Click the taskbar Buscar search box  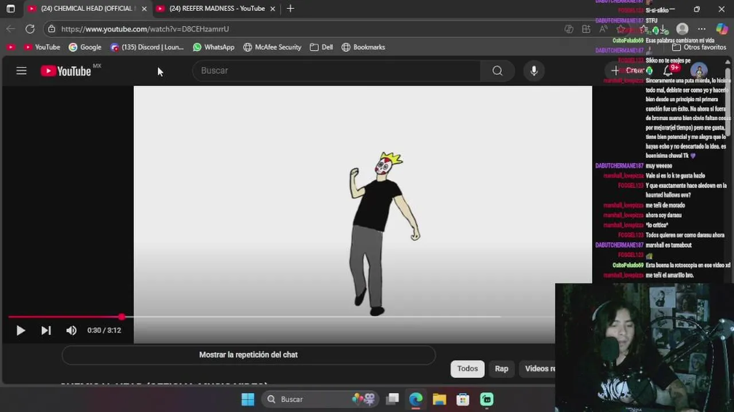[x=319, y=399]
